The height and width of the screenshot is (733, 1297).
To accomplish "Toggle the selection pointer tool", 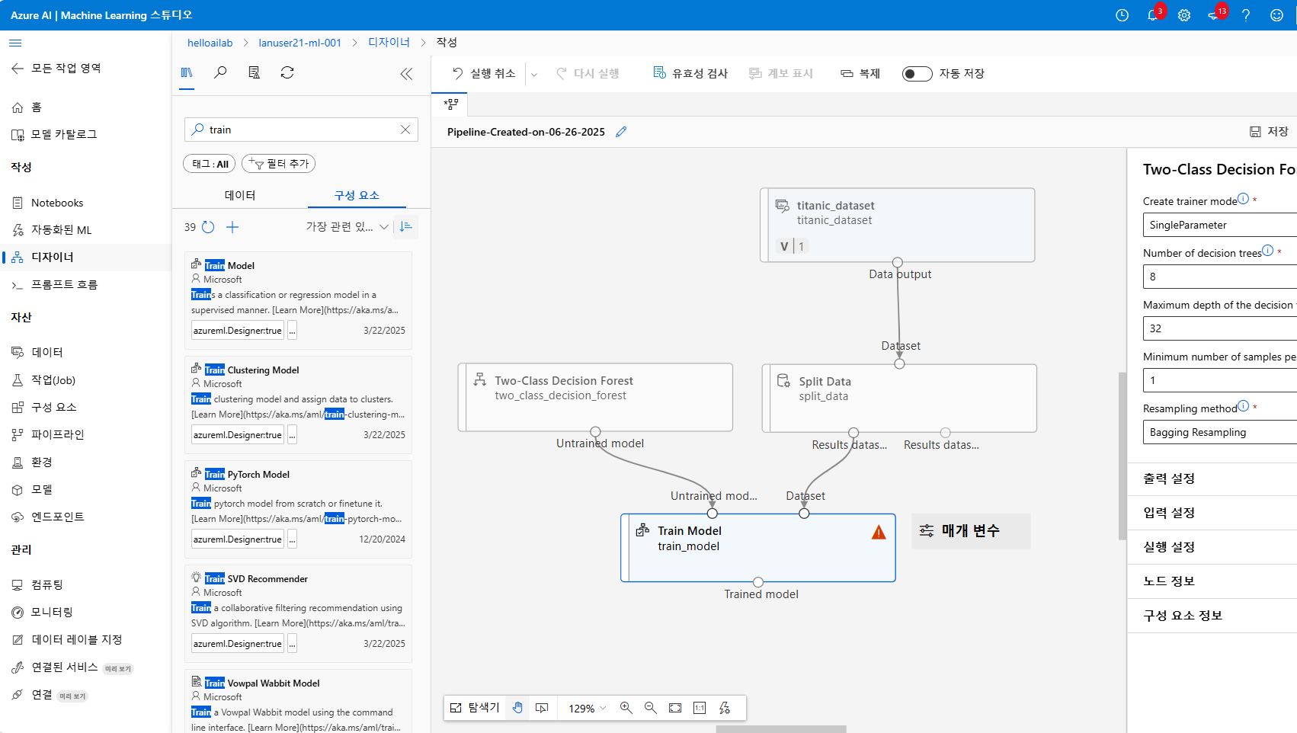I will pos(542,708).
